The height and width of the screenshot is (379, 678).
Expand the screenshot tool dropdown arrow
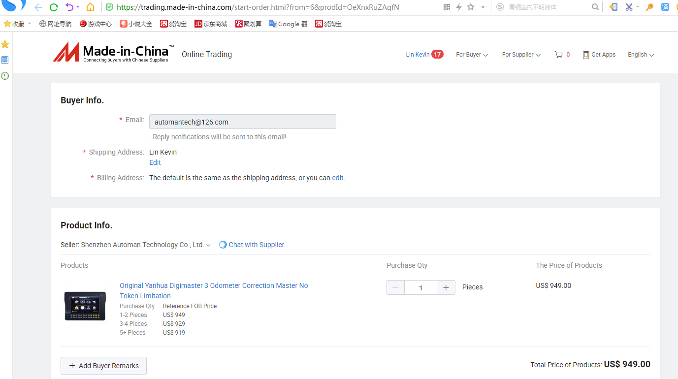638,7
